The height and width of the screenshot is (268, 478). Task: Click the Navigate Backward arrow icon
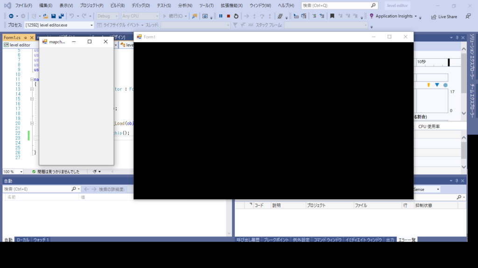[x=10, y=16]
